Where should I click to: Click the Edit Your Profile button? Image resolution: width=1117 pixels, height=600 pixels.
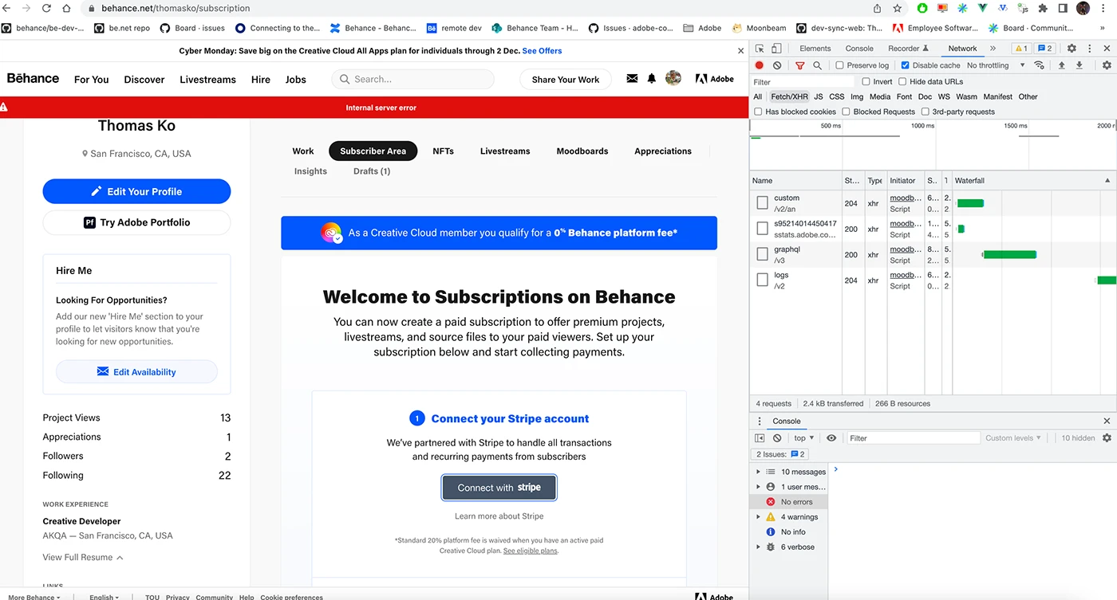coord(136,191)
